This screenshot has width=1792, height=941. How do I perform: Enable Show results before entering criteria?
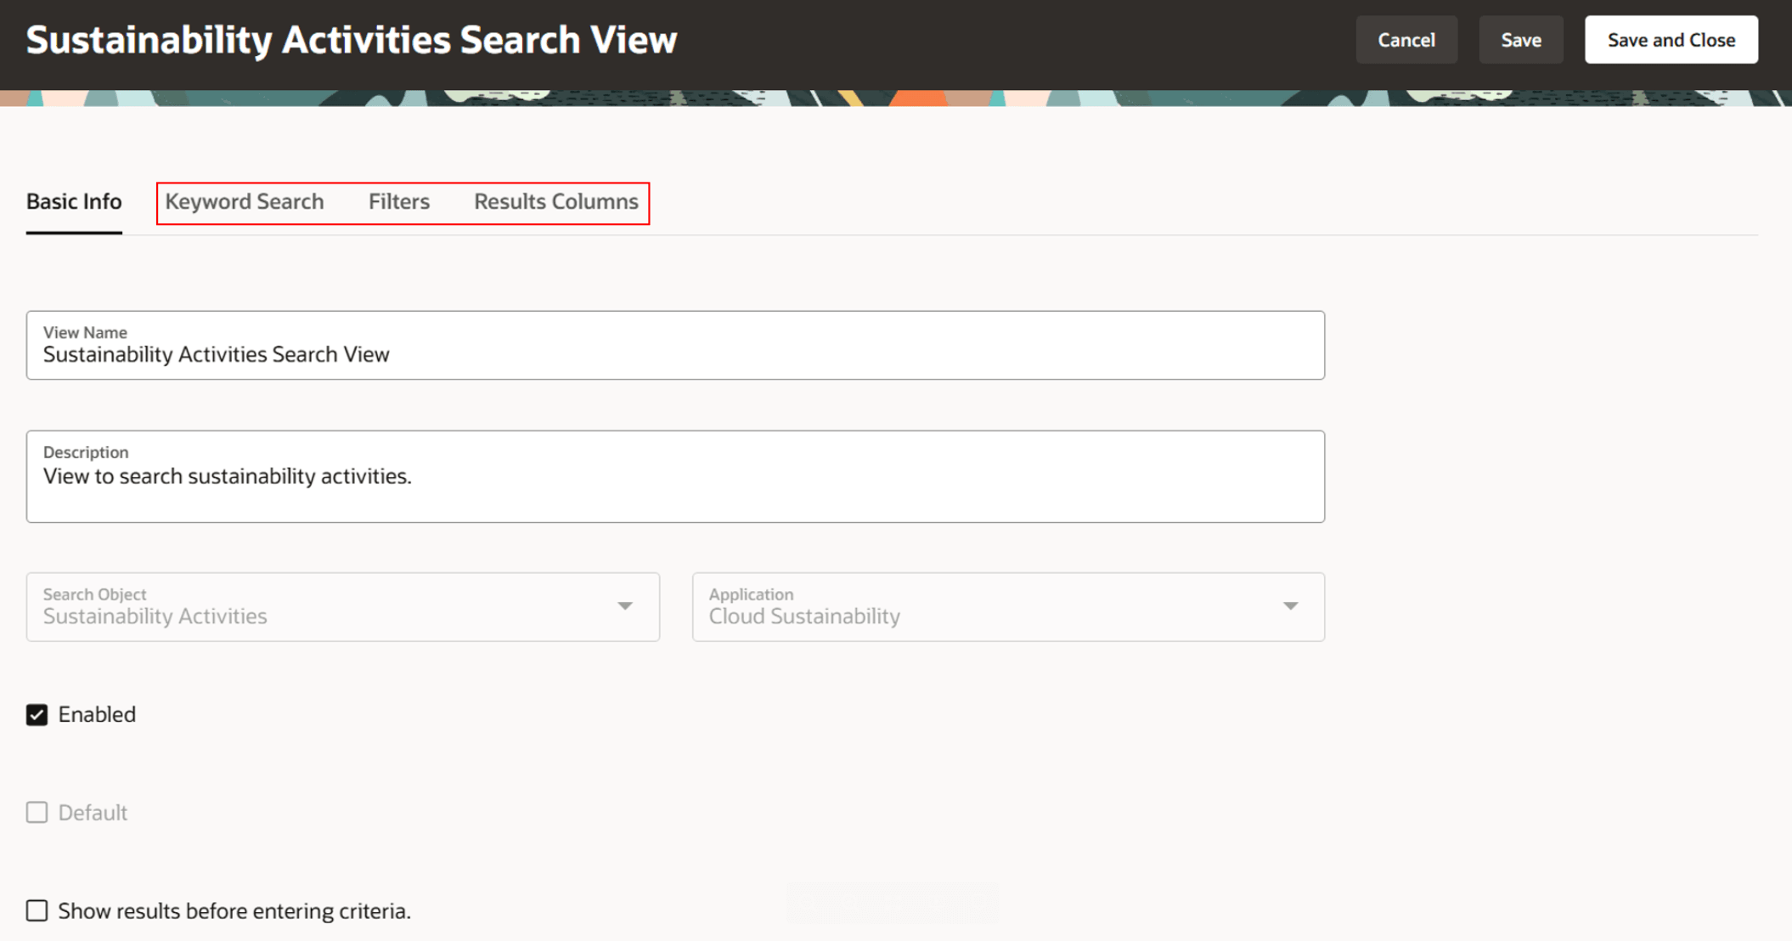pyautogui.click(x=37, y=911)
